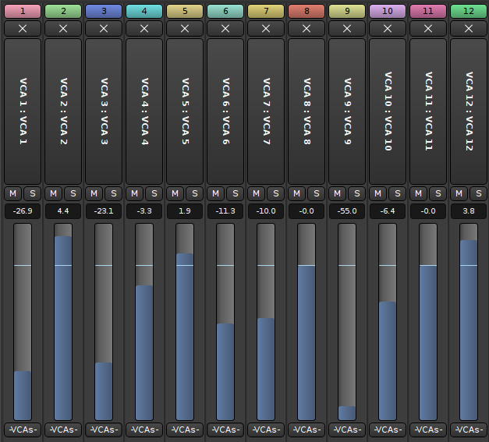Click the X icon above VCA 2
The height and width of the screenshot is (442, 489).
63,28
